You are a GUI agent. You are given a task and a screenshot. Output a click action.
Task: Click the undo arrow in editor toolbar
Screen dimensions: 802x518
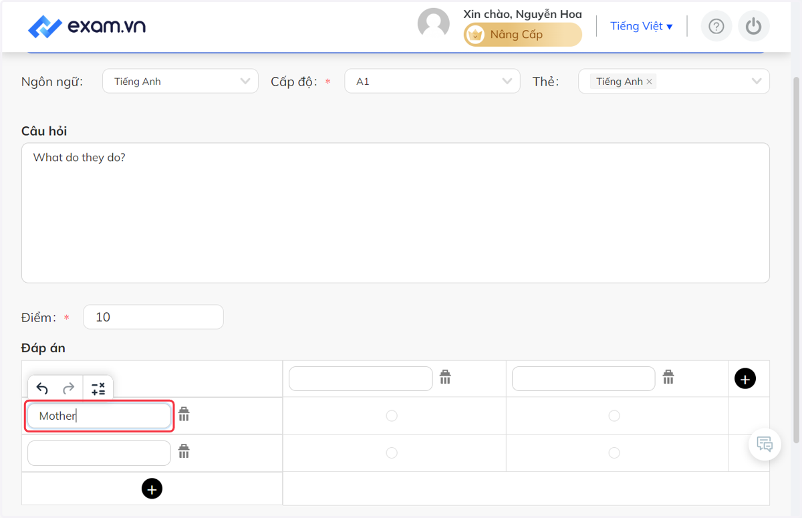42,388
